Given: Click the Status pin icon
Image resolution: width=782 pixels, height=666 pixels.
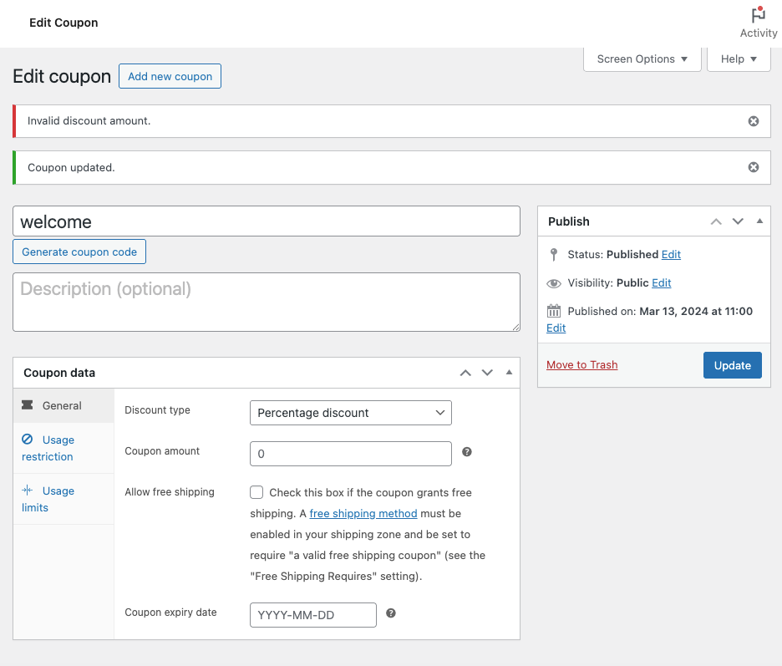Looking at the screenshot, I should pos(554,254).
